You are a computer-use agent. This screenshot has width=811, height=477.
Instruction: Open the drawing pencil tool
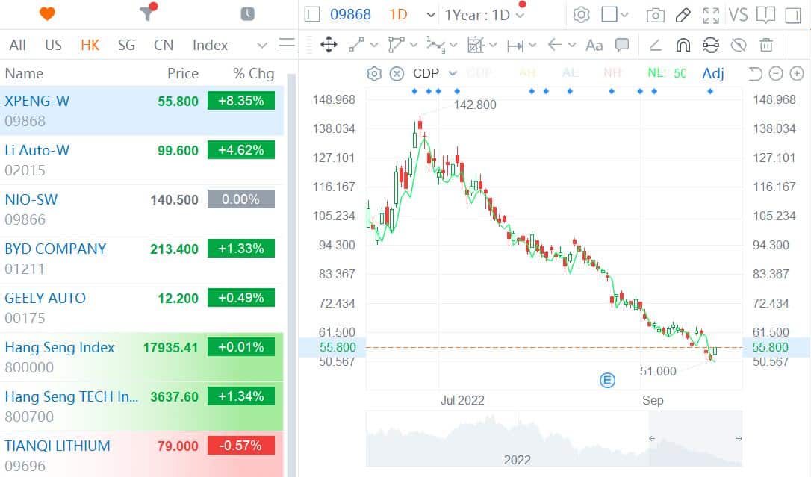683,14
